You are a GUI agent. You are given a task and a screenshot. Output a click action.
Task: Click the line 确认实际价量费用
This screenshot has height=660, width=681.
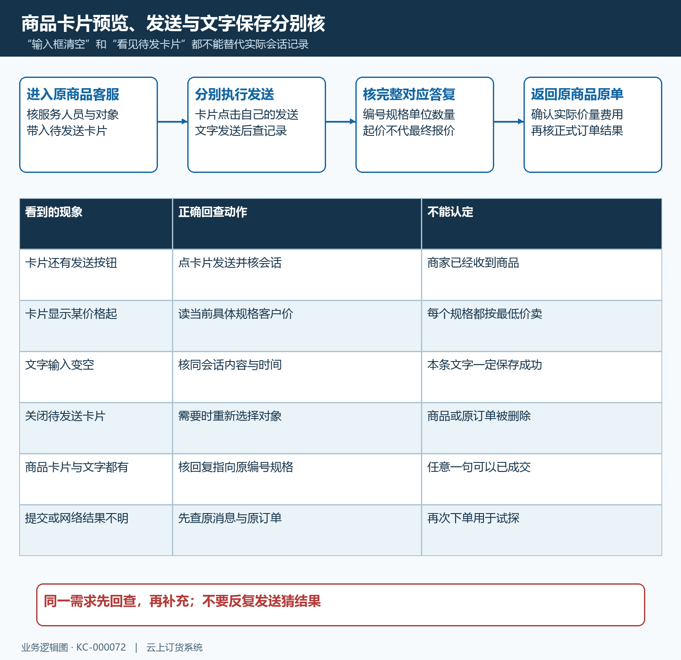(x=577, y=115)
